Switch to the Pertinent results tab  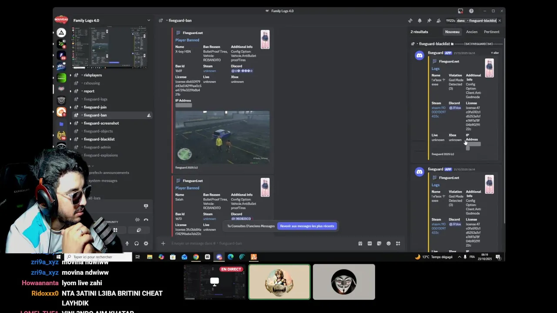click(x=492, y=32)
